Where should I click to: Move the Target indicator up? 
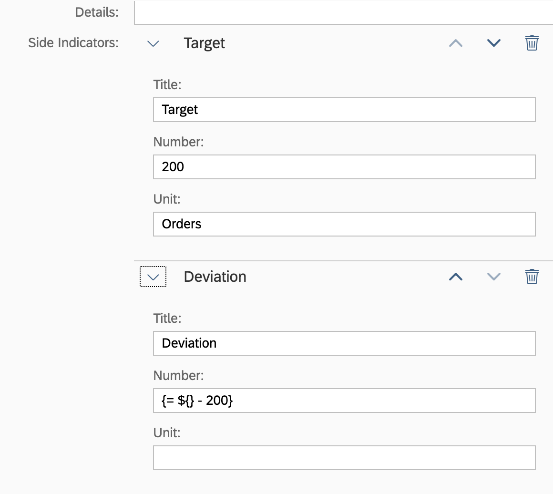coord(455,42)
